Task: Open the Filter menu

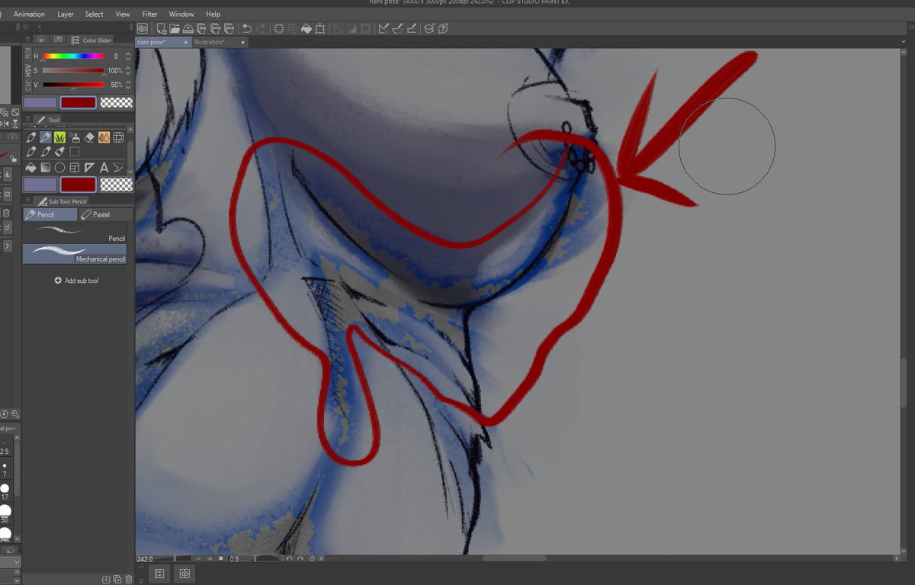Action: point(150,14)
